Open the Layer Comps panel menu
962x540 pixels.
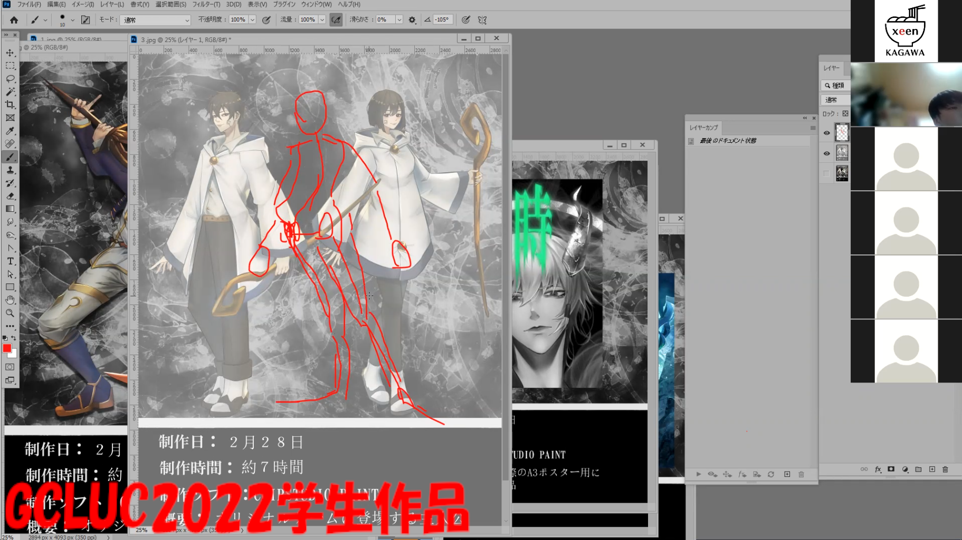pos(813,128)
